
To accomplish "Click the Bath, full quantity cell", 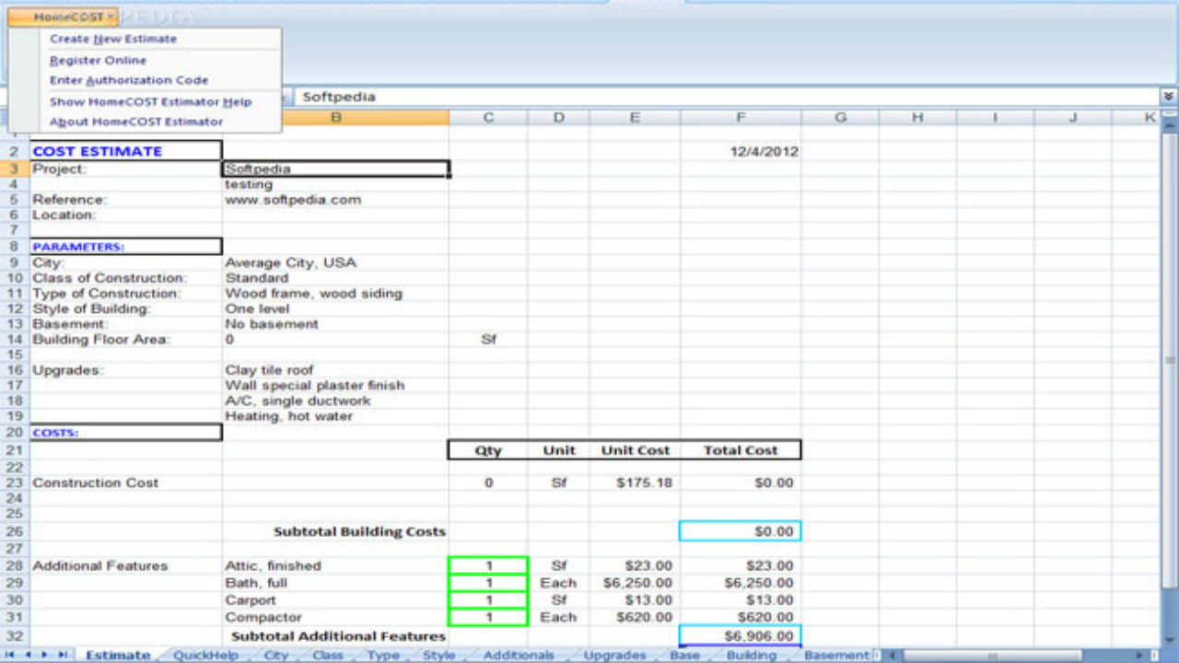I will 488,583.
